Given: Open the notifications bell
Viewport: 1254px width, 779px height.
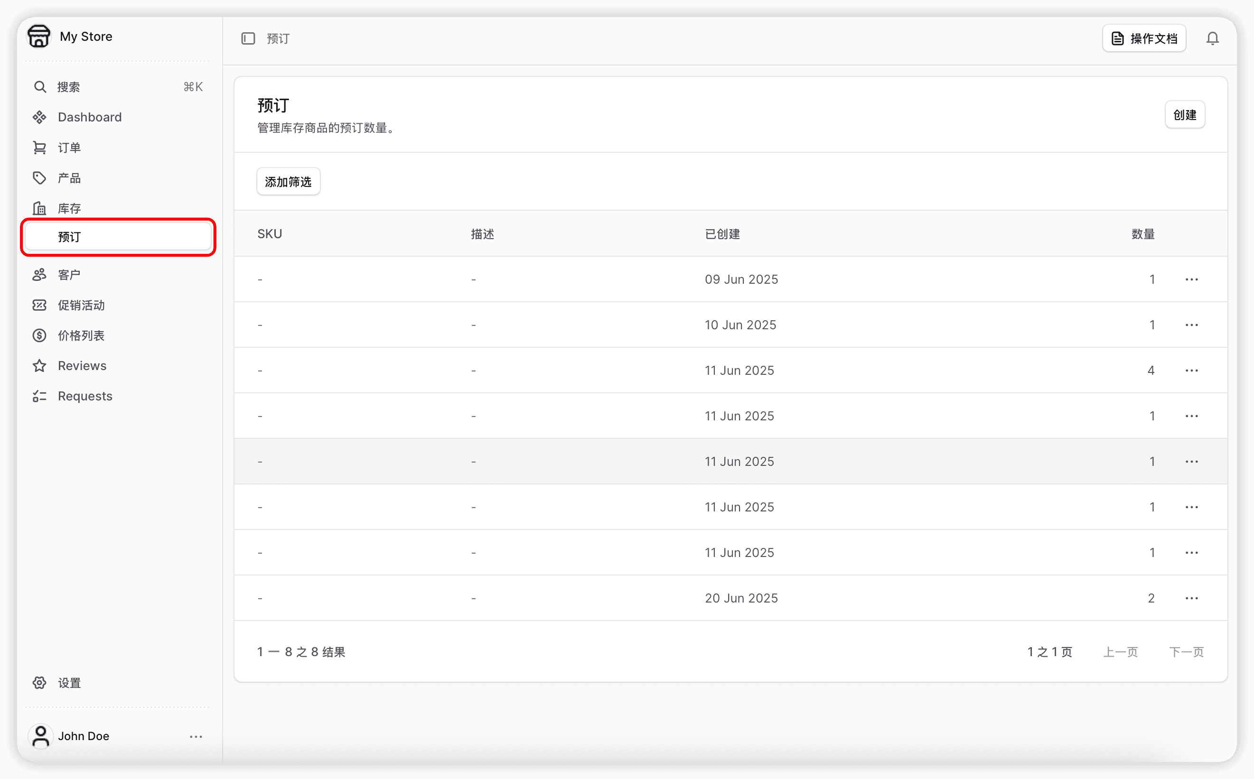Looking at the screenshot, I should click(x=1212, y=38).
